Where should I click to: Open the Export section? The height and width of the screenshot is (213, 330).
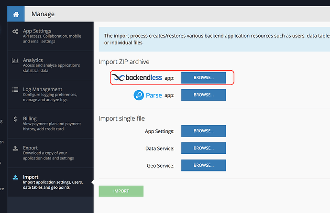[x=53, y=153]
